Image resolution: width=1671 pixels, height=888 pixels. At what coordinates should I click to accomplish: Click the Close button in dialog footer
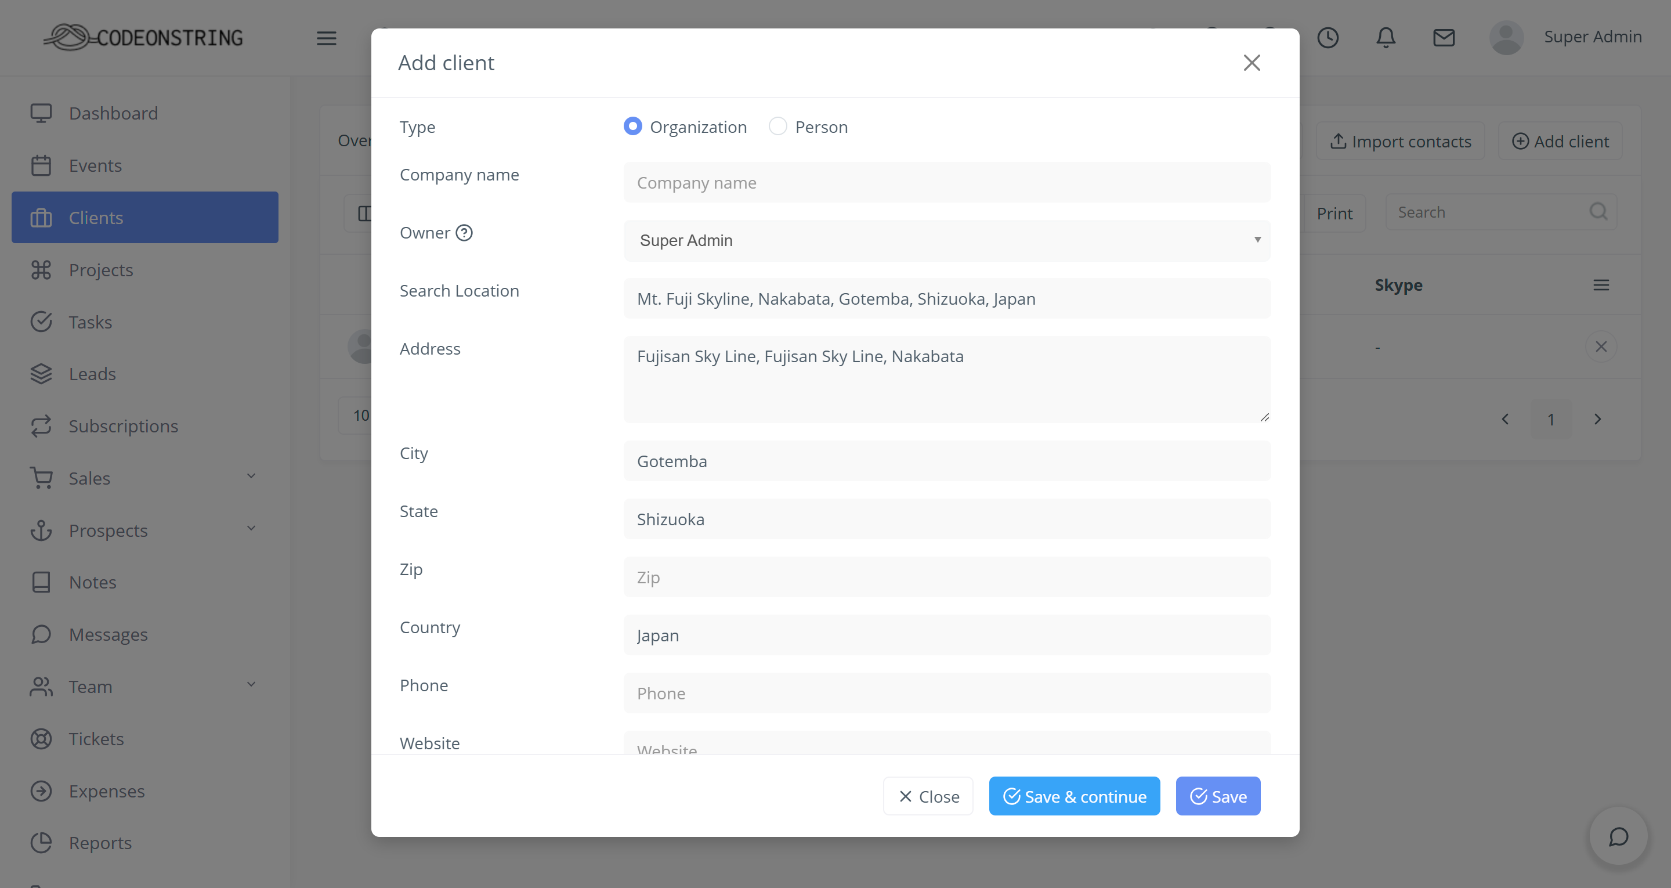pyautogui.click(x=928, y=796)
